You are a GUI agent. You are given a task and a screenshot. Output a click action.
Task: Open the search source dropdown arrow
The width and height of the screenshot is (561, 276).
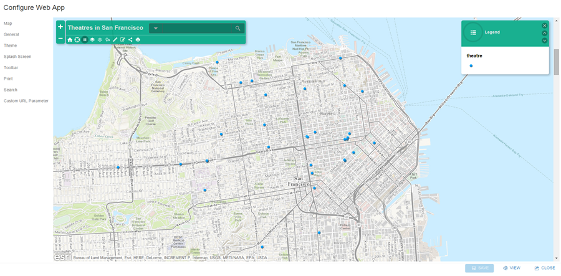(x=156, y=28)
